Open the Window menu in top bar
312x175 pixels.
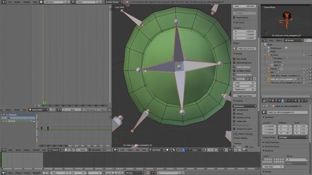[27, 2]
